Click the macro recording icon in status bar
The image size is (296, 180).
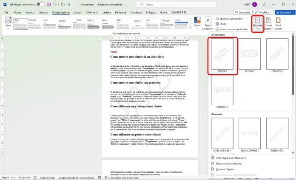click(100, 177)
